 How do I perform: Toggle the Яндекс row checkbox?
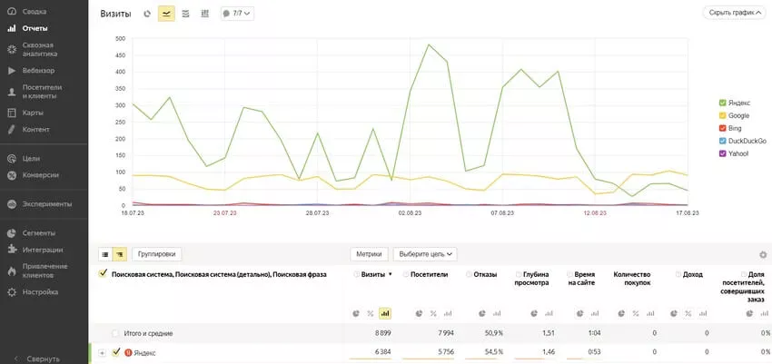[115, 352]
